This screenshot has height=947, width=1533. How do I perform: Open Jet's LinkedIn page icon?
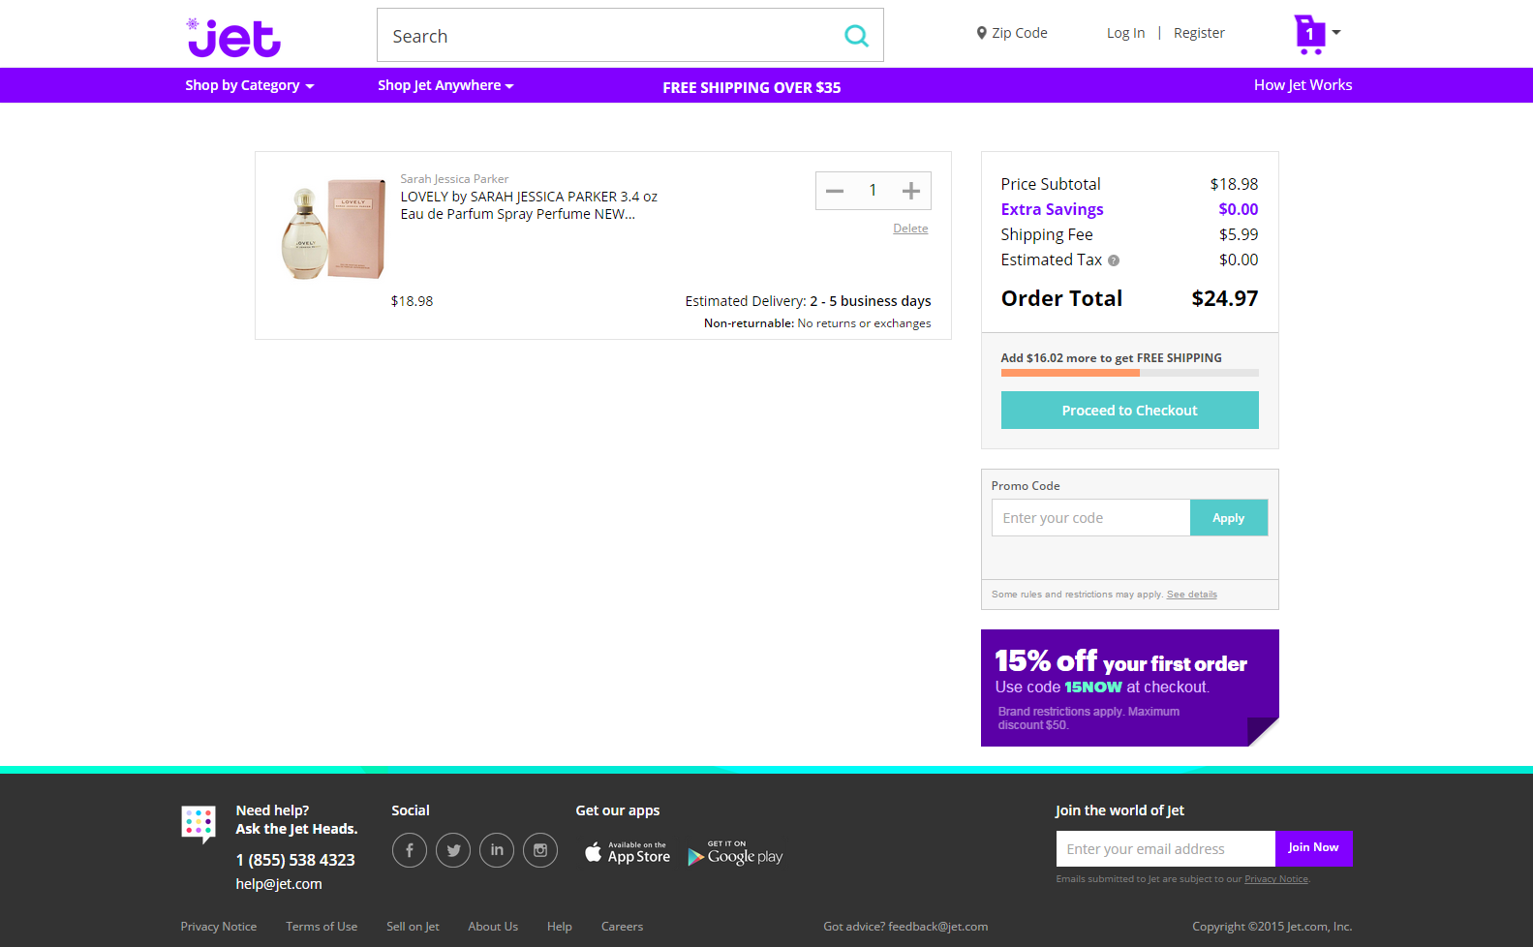497,850
